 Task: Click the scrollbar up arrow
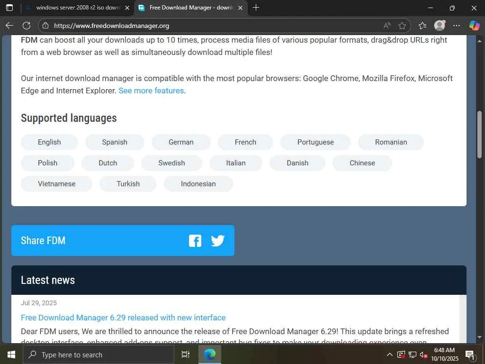coord(479,41)
